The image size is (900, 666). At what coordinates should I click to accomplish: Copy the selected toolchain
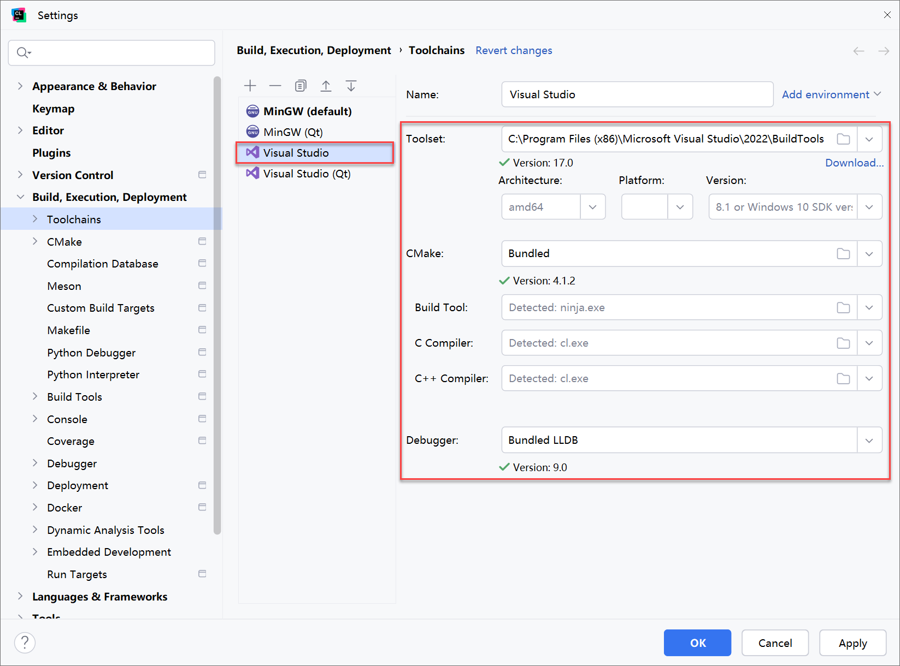pyautogui.click(x=301, y=86)
